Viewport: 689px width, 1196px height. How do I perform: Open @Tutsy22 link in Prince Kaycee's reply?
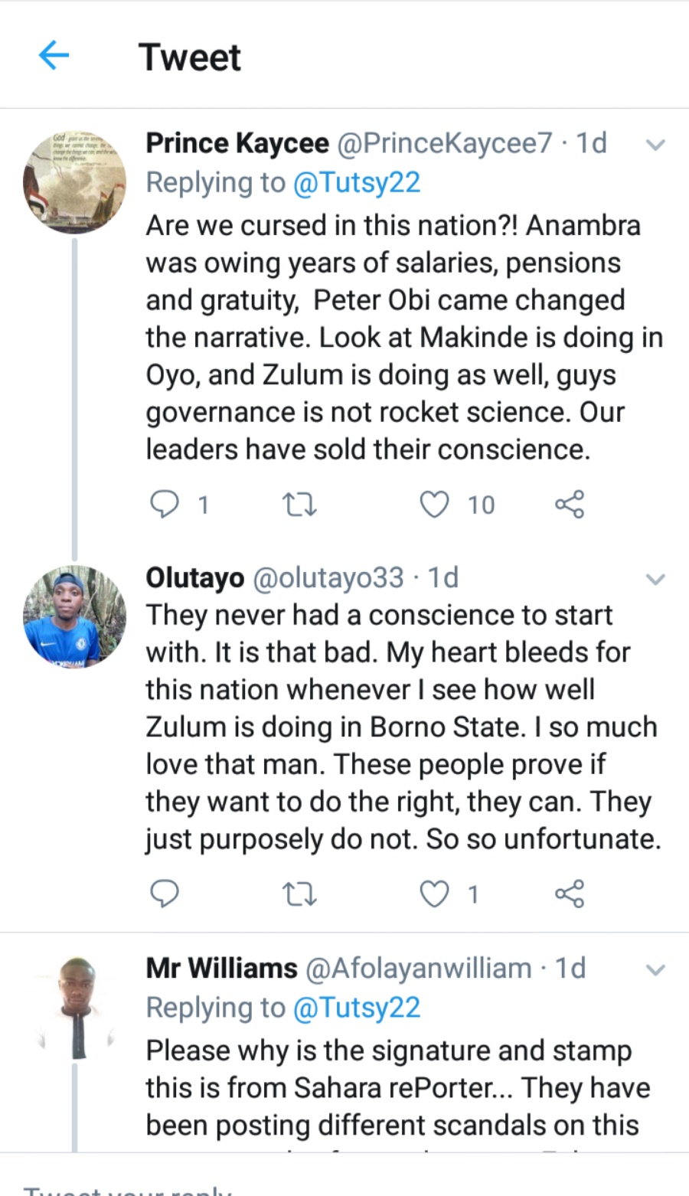click(x=357, y=182)
